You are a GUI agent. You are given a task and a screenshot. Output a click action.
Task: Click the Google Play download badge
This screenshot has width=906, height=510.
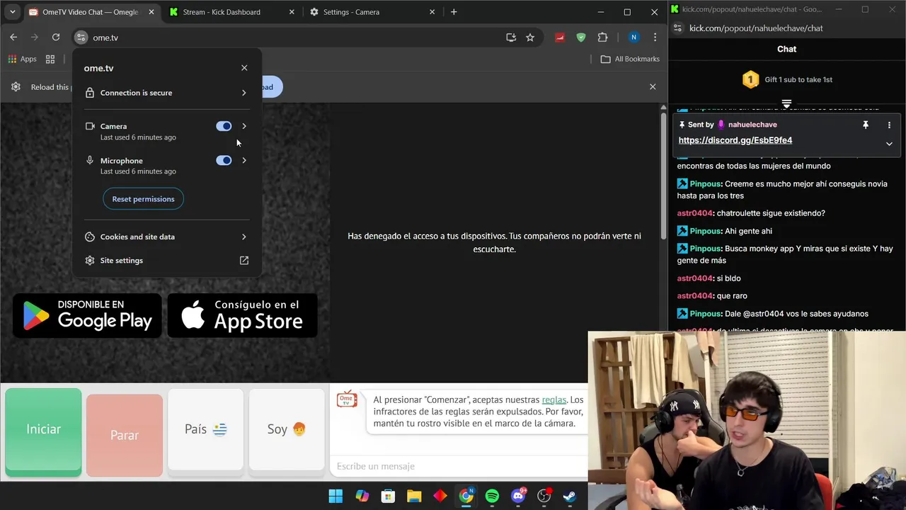[x=87, y=315]
